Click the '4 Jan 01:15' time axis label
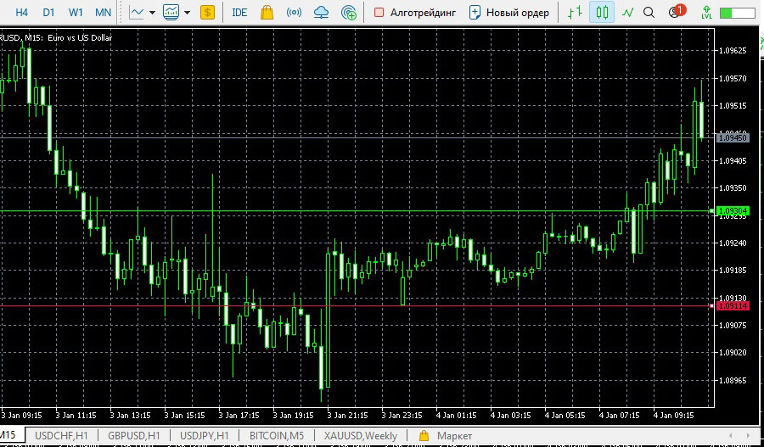Image resolution: width=764 pixels, height=447 pixels. tap(456, 416)
